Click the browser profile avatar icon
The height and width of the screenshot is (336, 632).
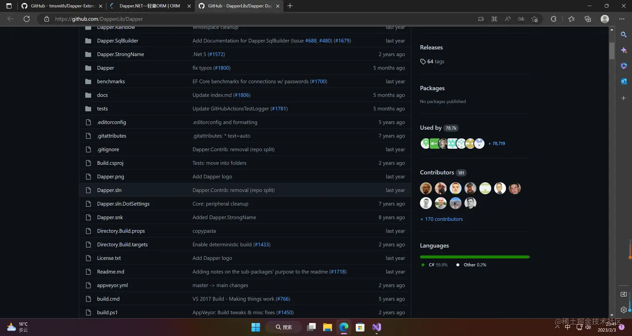tap(604, 19)
